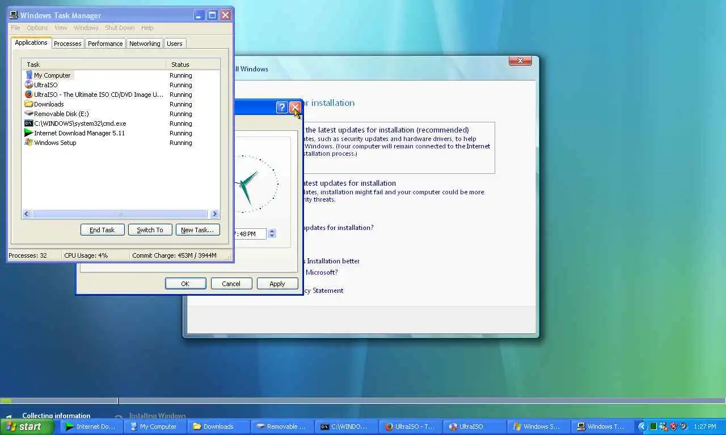Click the 'Processes: 32' status bar text

(28, 255)
